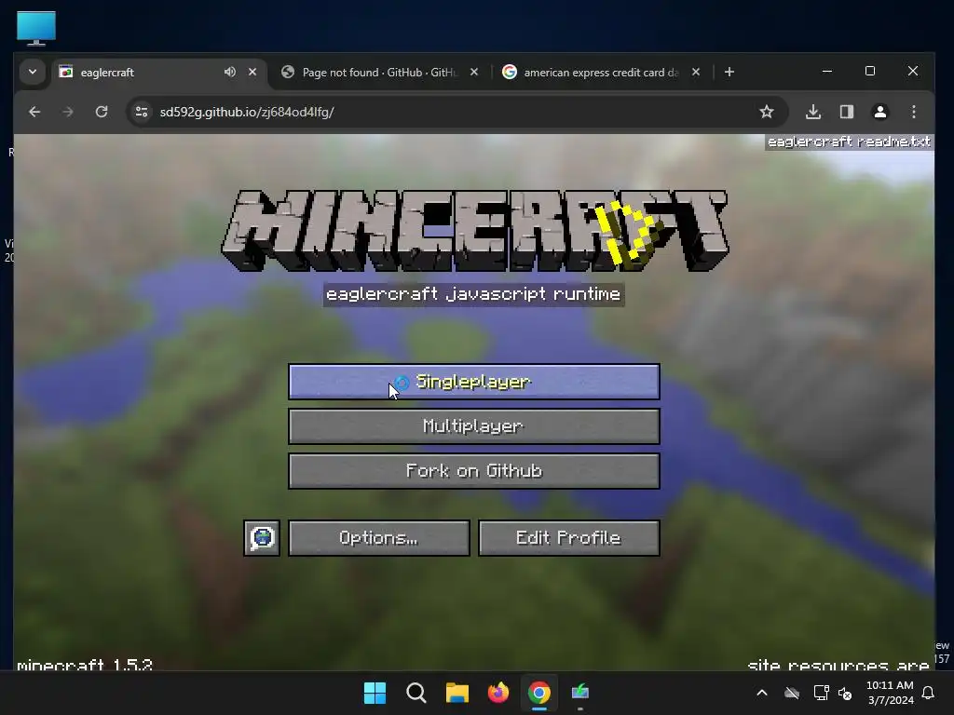Open Windows taskbar search
Screen dimensions: 954x715
pos(416,693)
